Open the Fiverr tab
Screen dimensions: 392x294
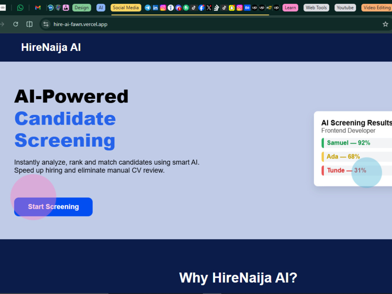[186, 8]
